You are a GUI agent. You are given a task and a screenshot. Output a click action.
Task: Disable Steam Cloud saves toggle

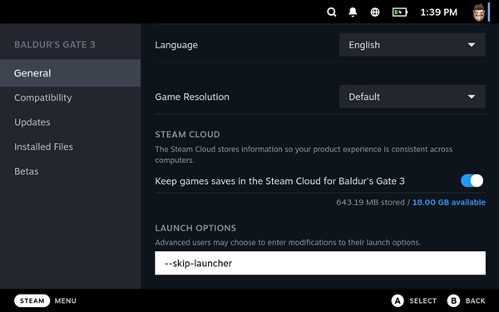(472, 181)
